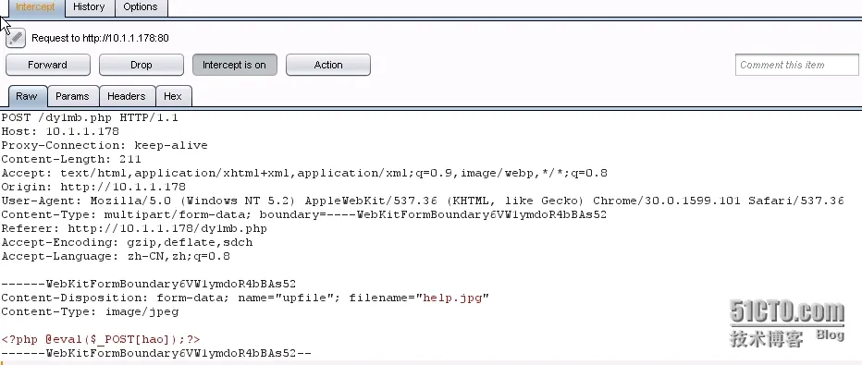This screenshot has width=862, height=365.
Task: Switch to the Headers view tab
Action: tap(127, 96)
